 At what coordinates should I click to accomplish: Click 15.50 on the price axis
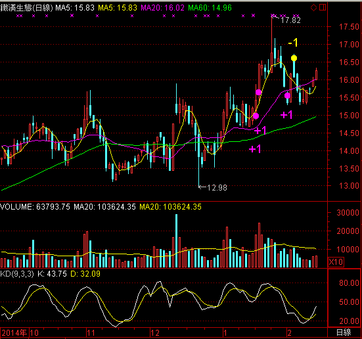349,98
